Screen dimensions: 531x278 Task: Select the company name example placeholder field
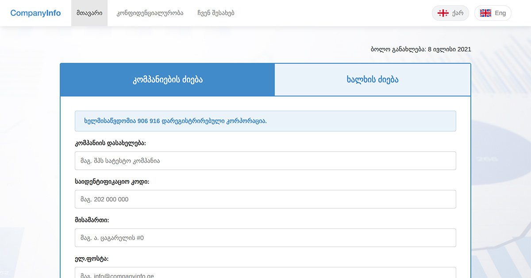[x=265, y=160]
